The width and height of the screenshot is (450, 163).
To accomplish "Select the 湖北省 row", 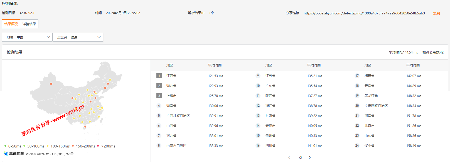I will point(200,86).
